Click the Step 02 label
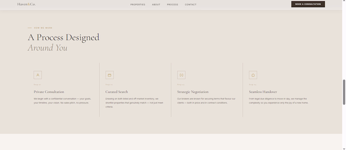Viewport: 346px width, 150px height. click(109, 85)
